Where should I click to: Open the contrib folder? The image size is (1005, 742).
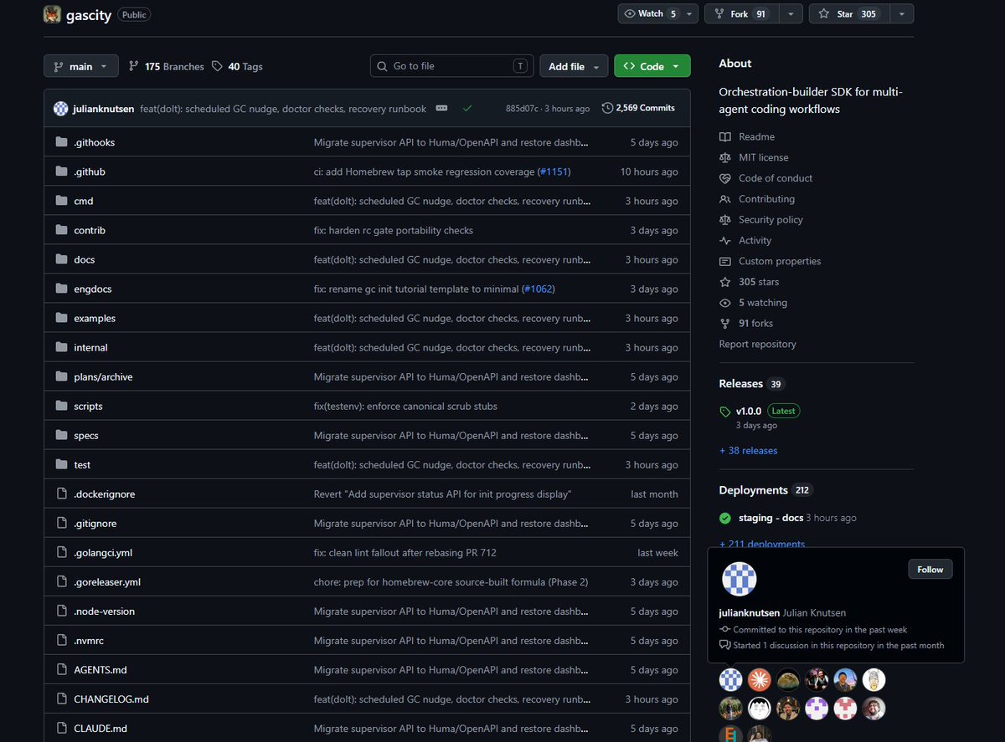pyautogui.click(x=90, y=230)
